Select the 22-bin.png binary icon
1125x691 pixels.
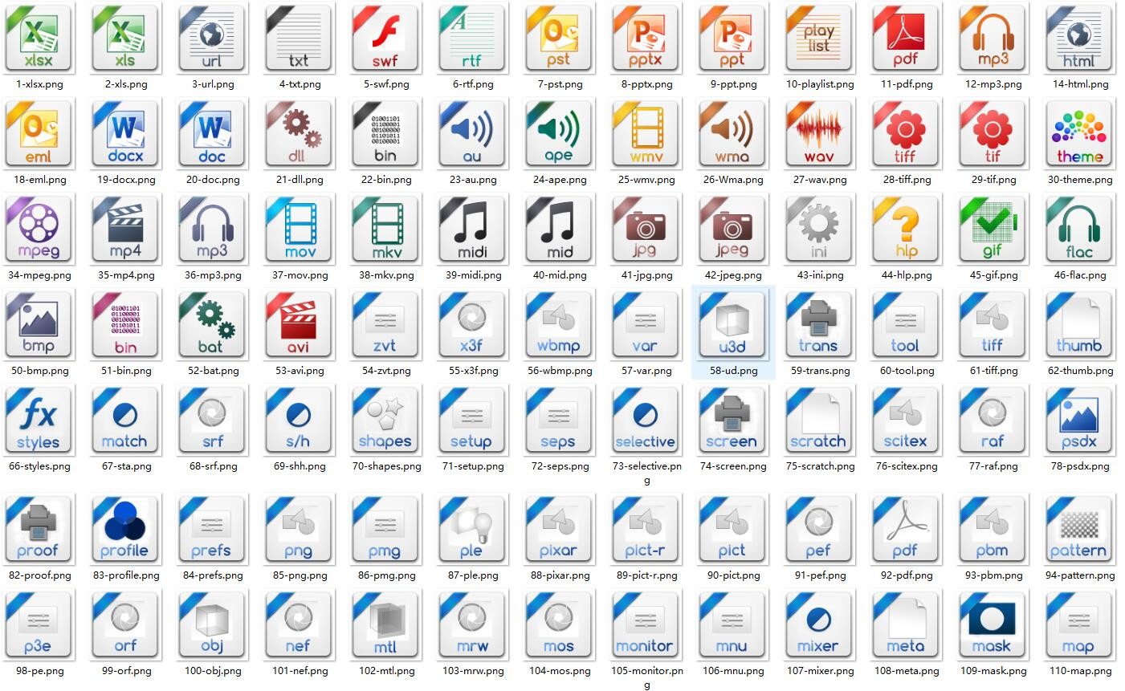[x=385, y=134]
